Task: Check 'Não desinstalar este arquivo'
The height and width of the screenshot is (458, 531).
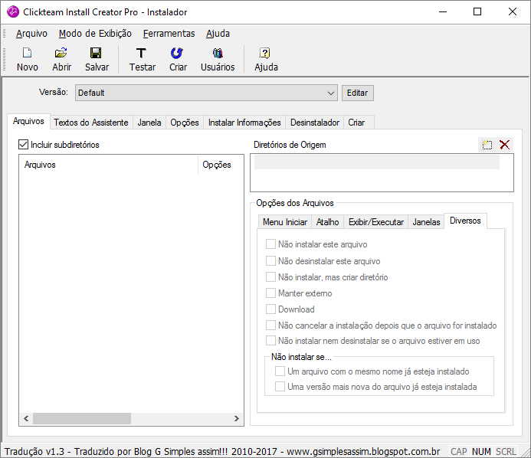Action: (x=270, y=260)
